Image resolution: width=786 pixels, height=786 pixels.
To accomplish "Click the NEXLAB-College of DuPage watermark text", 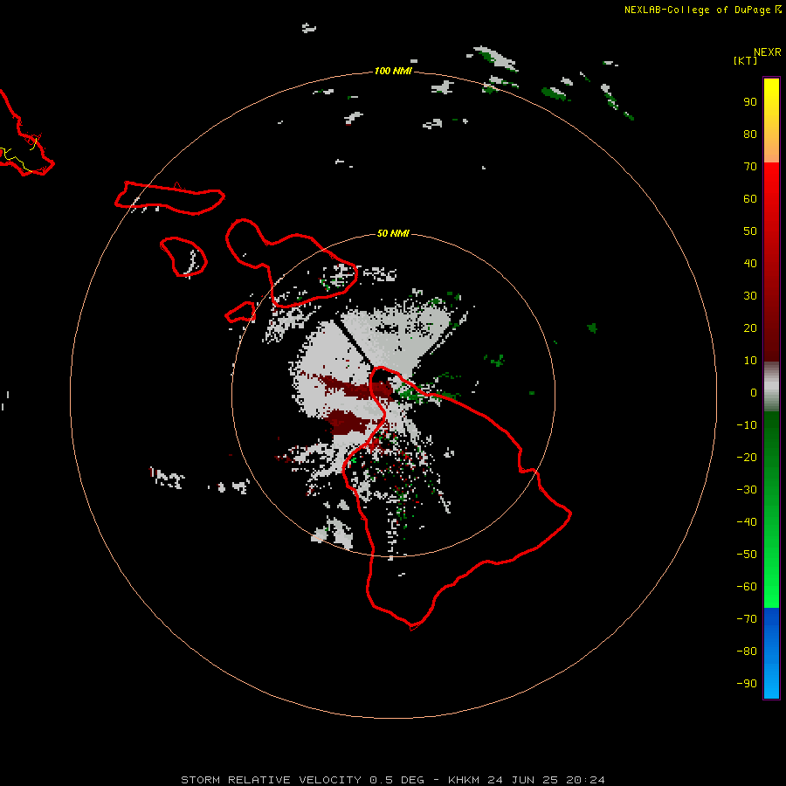I will coord(702,10).
